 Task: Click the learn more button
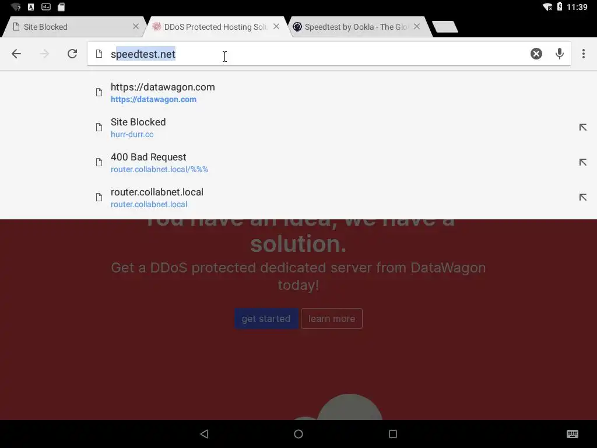pos(332,318)
